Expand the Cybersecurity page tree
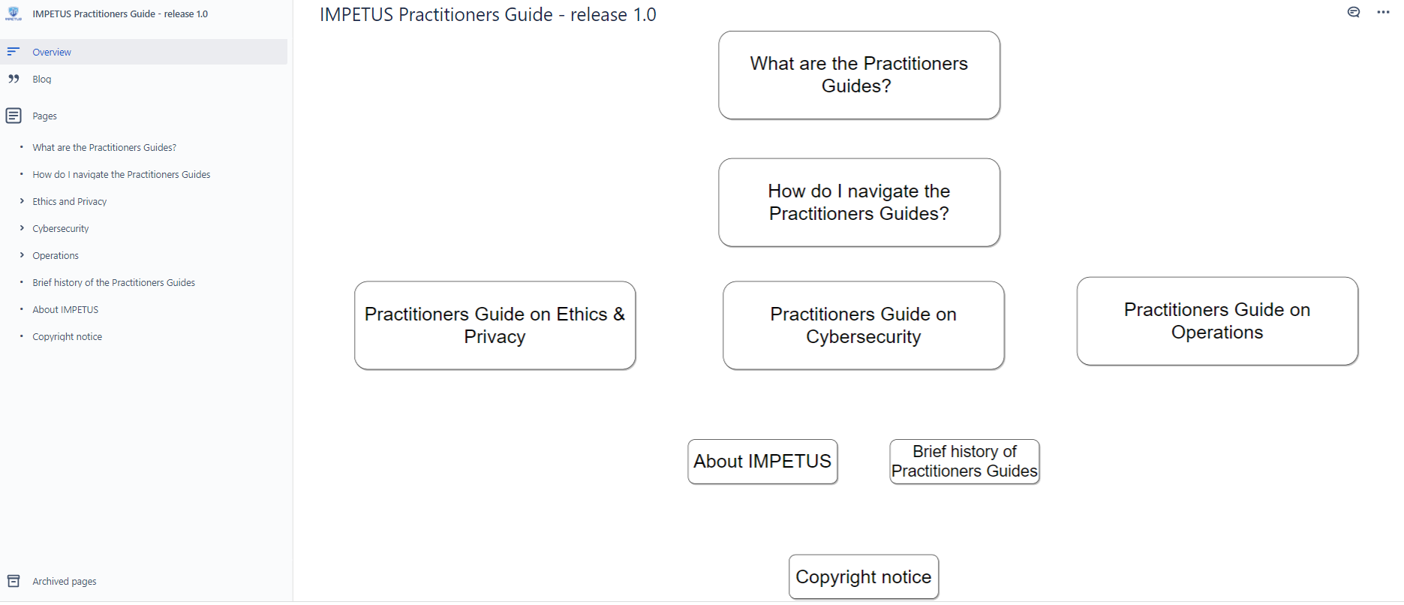The width and height of the screenshot is (1404, 605). 22,228
